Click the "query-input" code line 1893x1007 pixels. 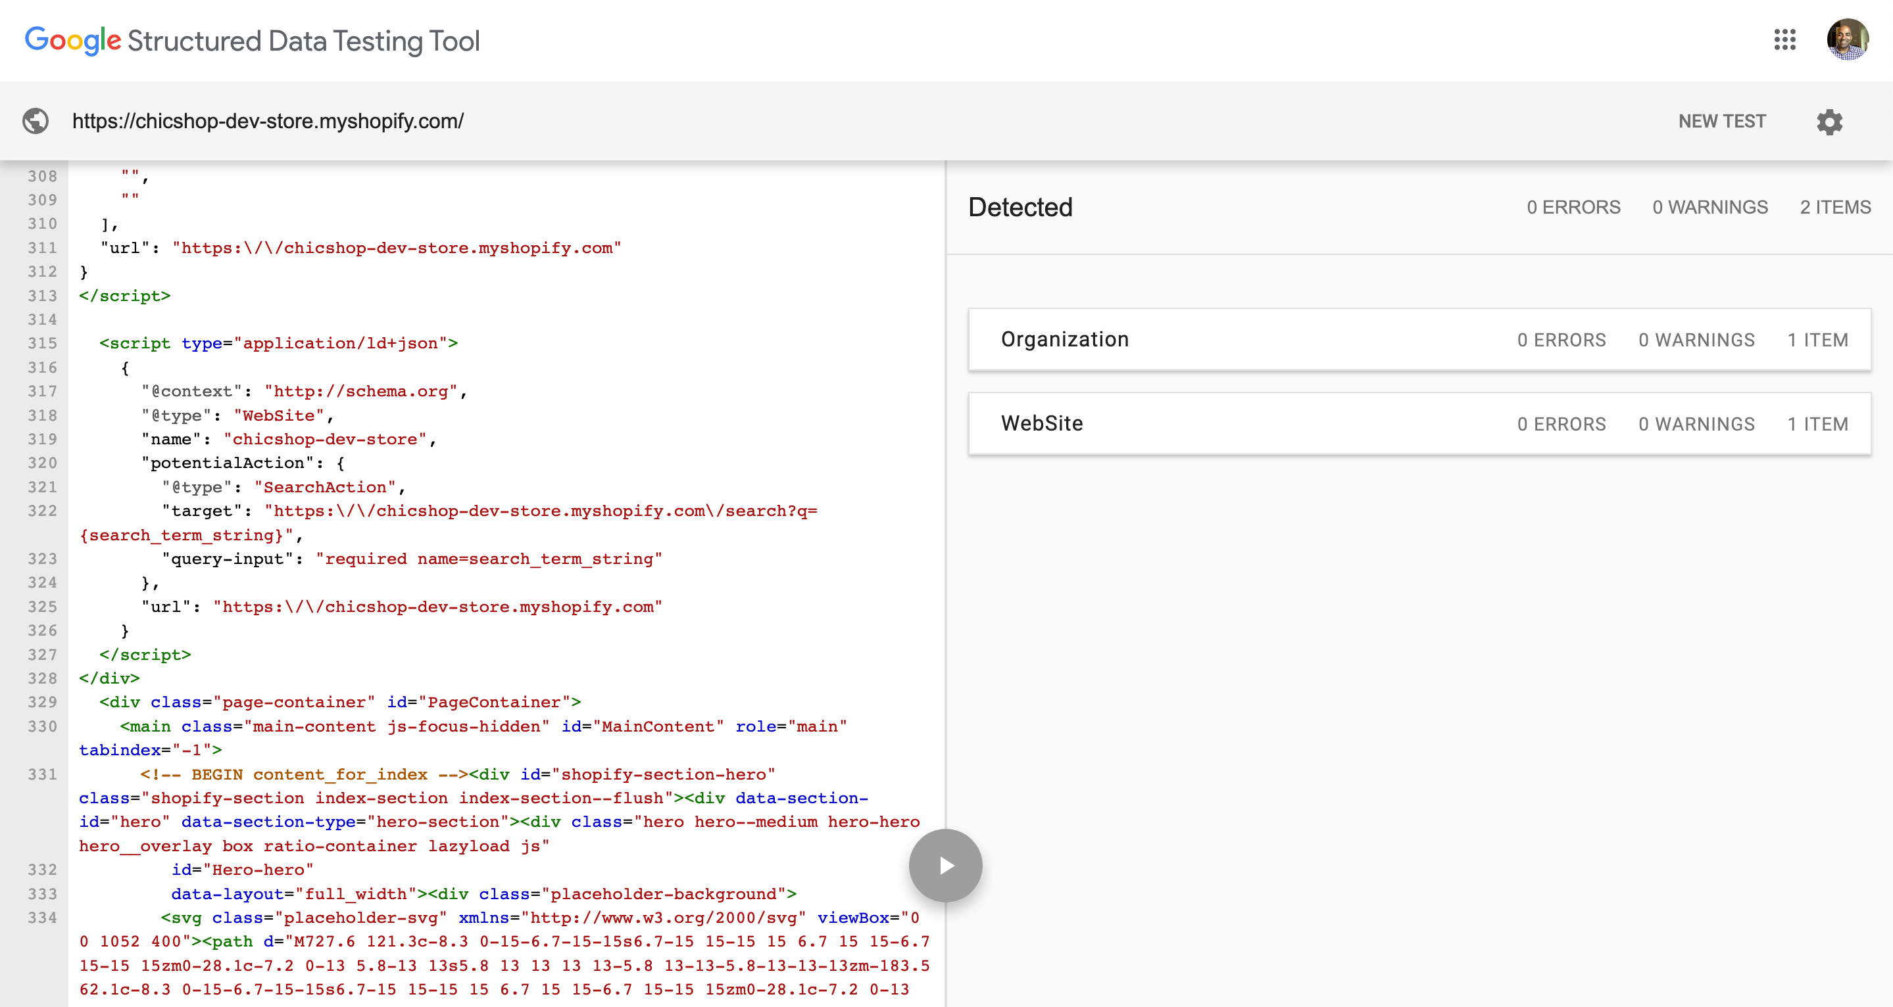[412, 559]
